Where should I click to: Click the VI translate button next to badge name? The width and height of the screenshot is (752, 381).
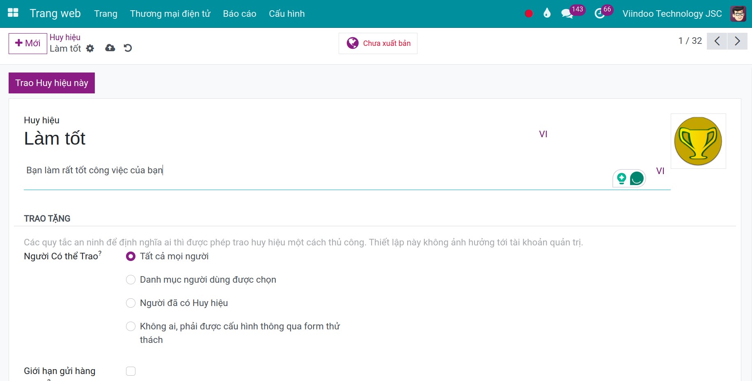point(543,134)
